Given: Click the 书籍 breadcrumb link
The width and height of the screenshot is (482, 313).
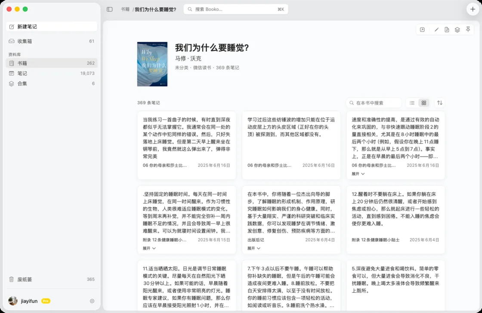Looking at the screenshot, I should [125, 9].
